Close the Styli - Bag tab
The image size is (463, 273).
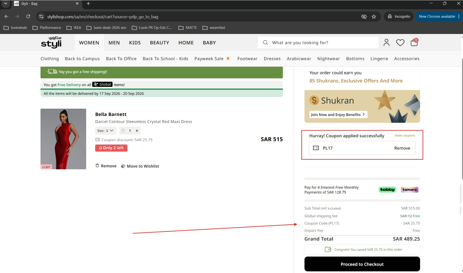click(x=77, y=4)
